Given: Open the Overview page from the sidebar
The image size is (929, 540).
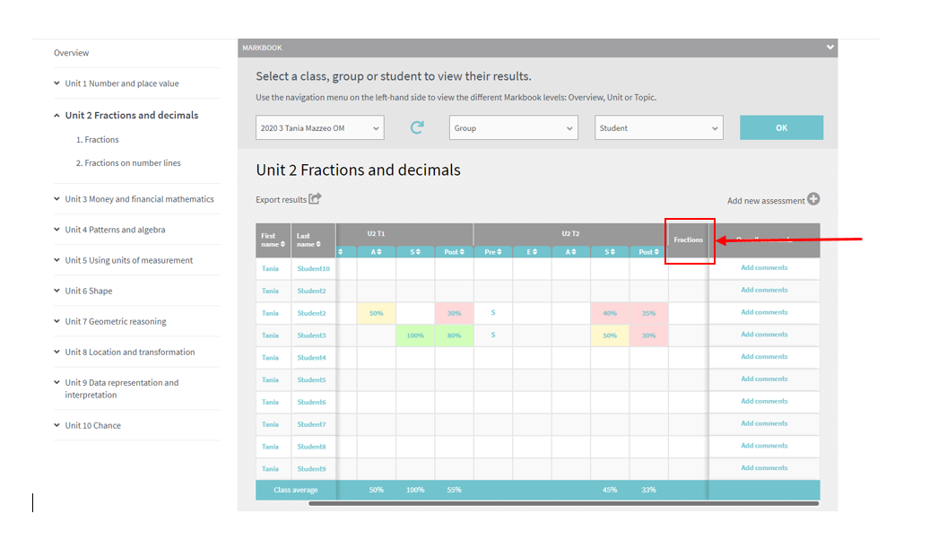Looking at the screenshot, I should tap(71, 53).
